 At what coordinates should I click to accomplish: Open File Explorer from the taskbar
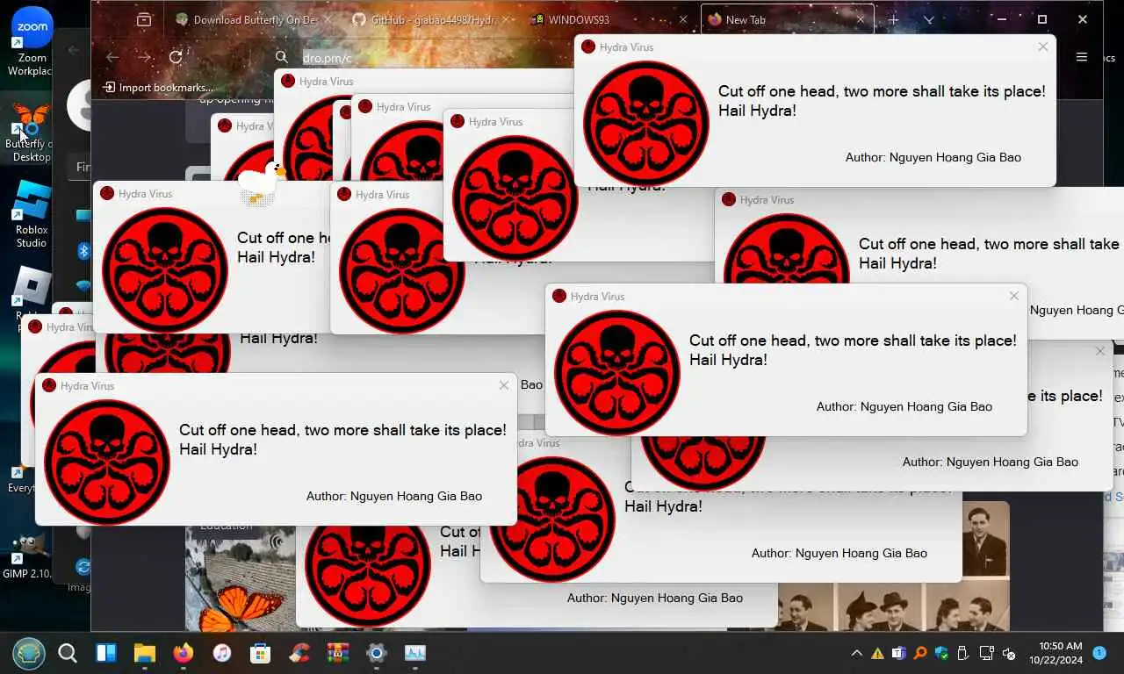[144, 653]
